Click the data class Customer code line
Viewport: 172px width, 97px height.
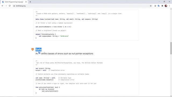pos(67,19)
